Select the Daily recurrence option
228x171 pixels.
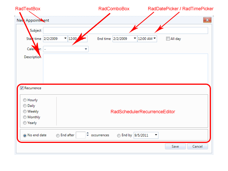click(25, 106)
